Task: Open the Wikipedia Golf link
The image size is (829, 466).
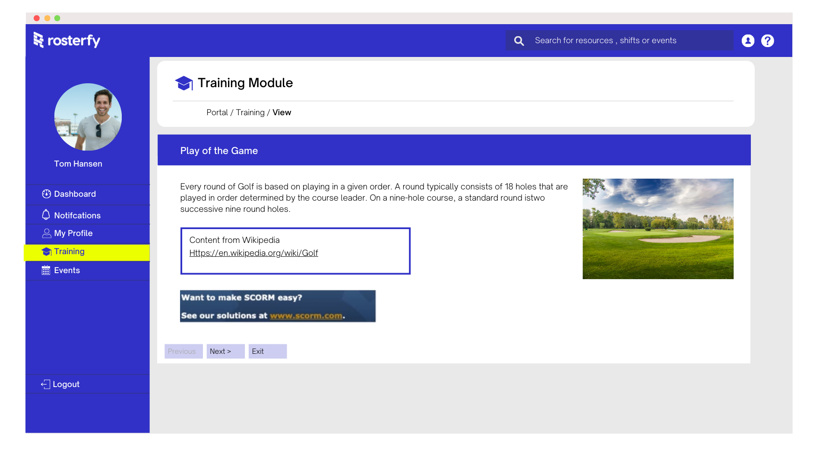Action: [253, 253]
